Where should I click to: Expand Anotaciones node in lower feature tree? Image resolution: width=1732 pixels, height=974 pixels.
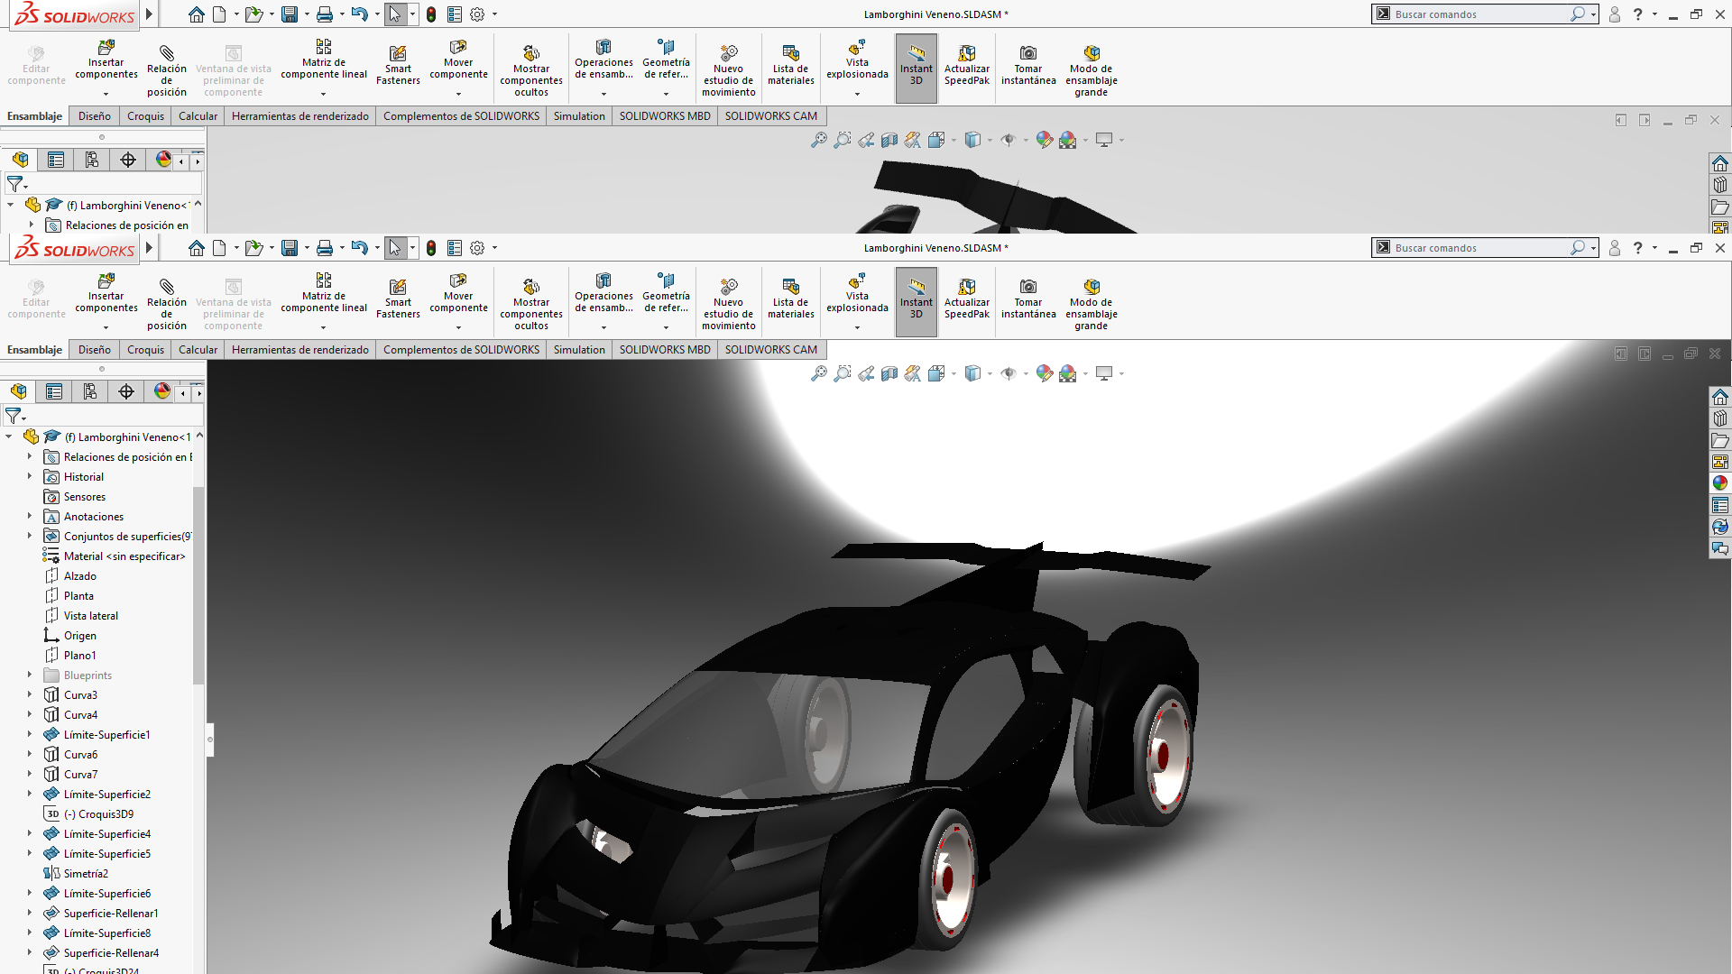[30, 516]
